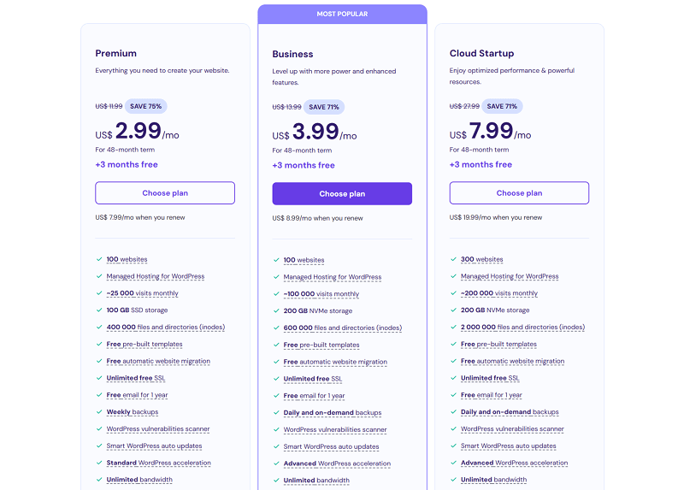The width and height of the screenshot is (684, 490).
Task: Click 'Standard WordPress acceleration' in Premium
Action: [x=158, y=463]
